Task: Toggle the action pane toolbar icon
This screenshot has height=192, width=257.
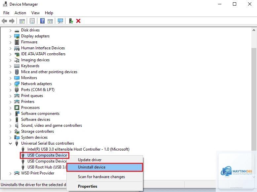Action: 50,21
